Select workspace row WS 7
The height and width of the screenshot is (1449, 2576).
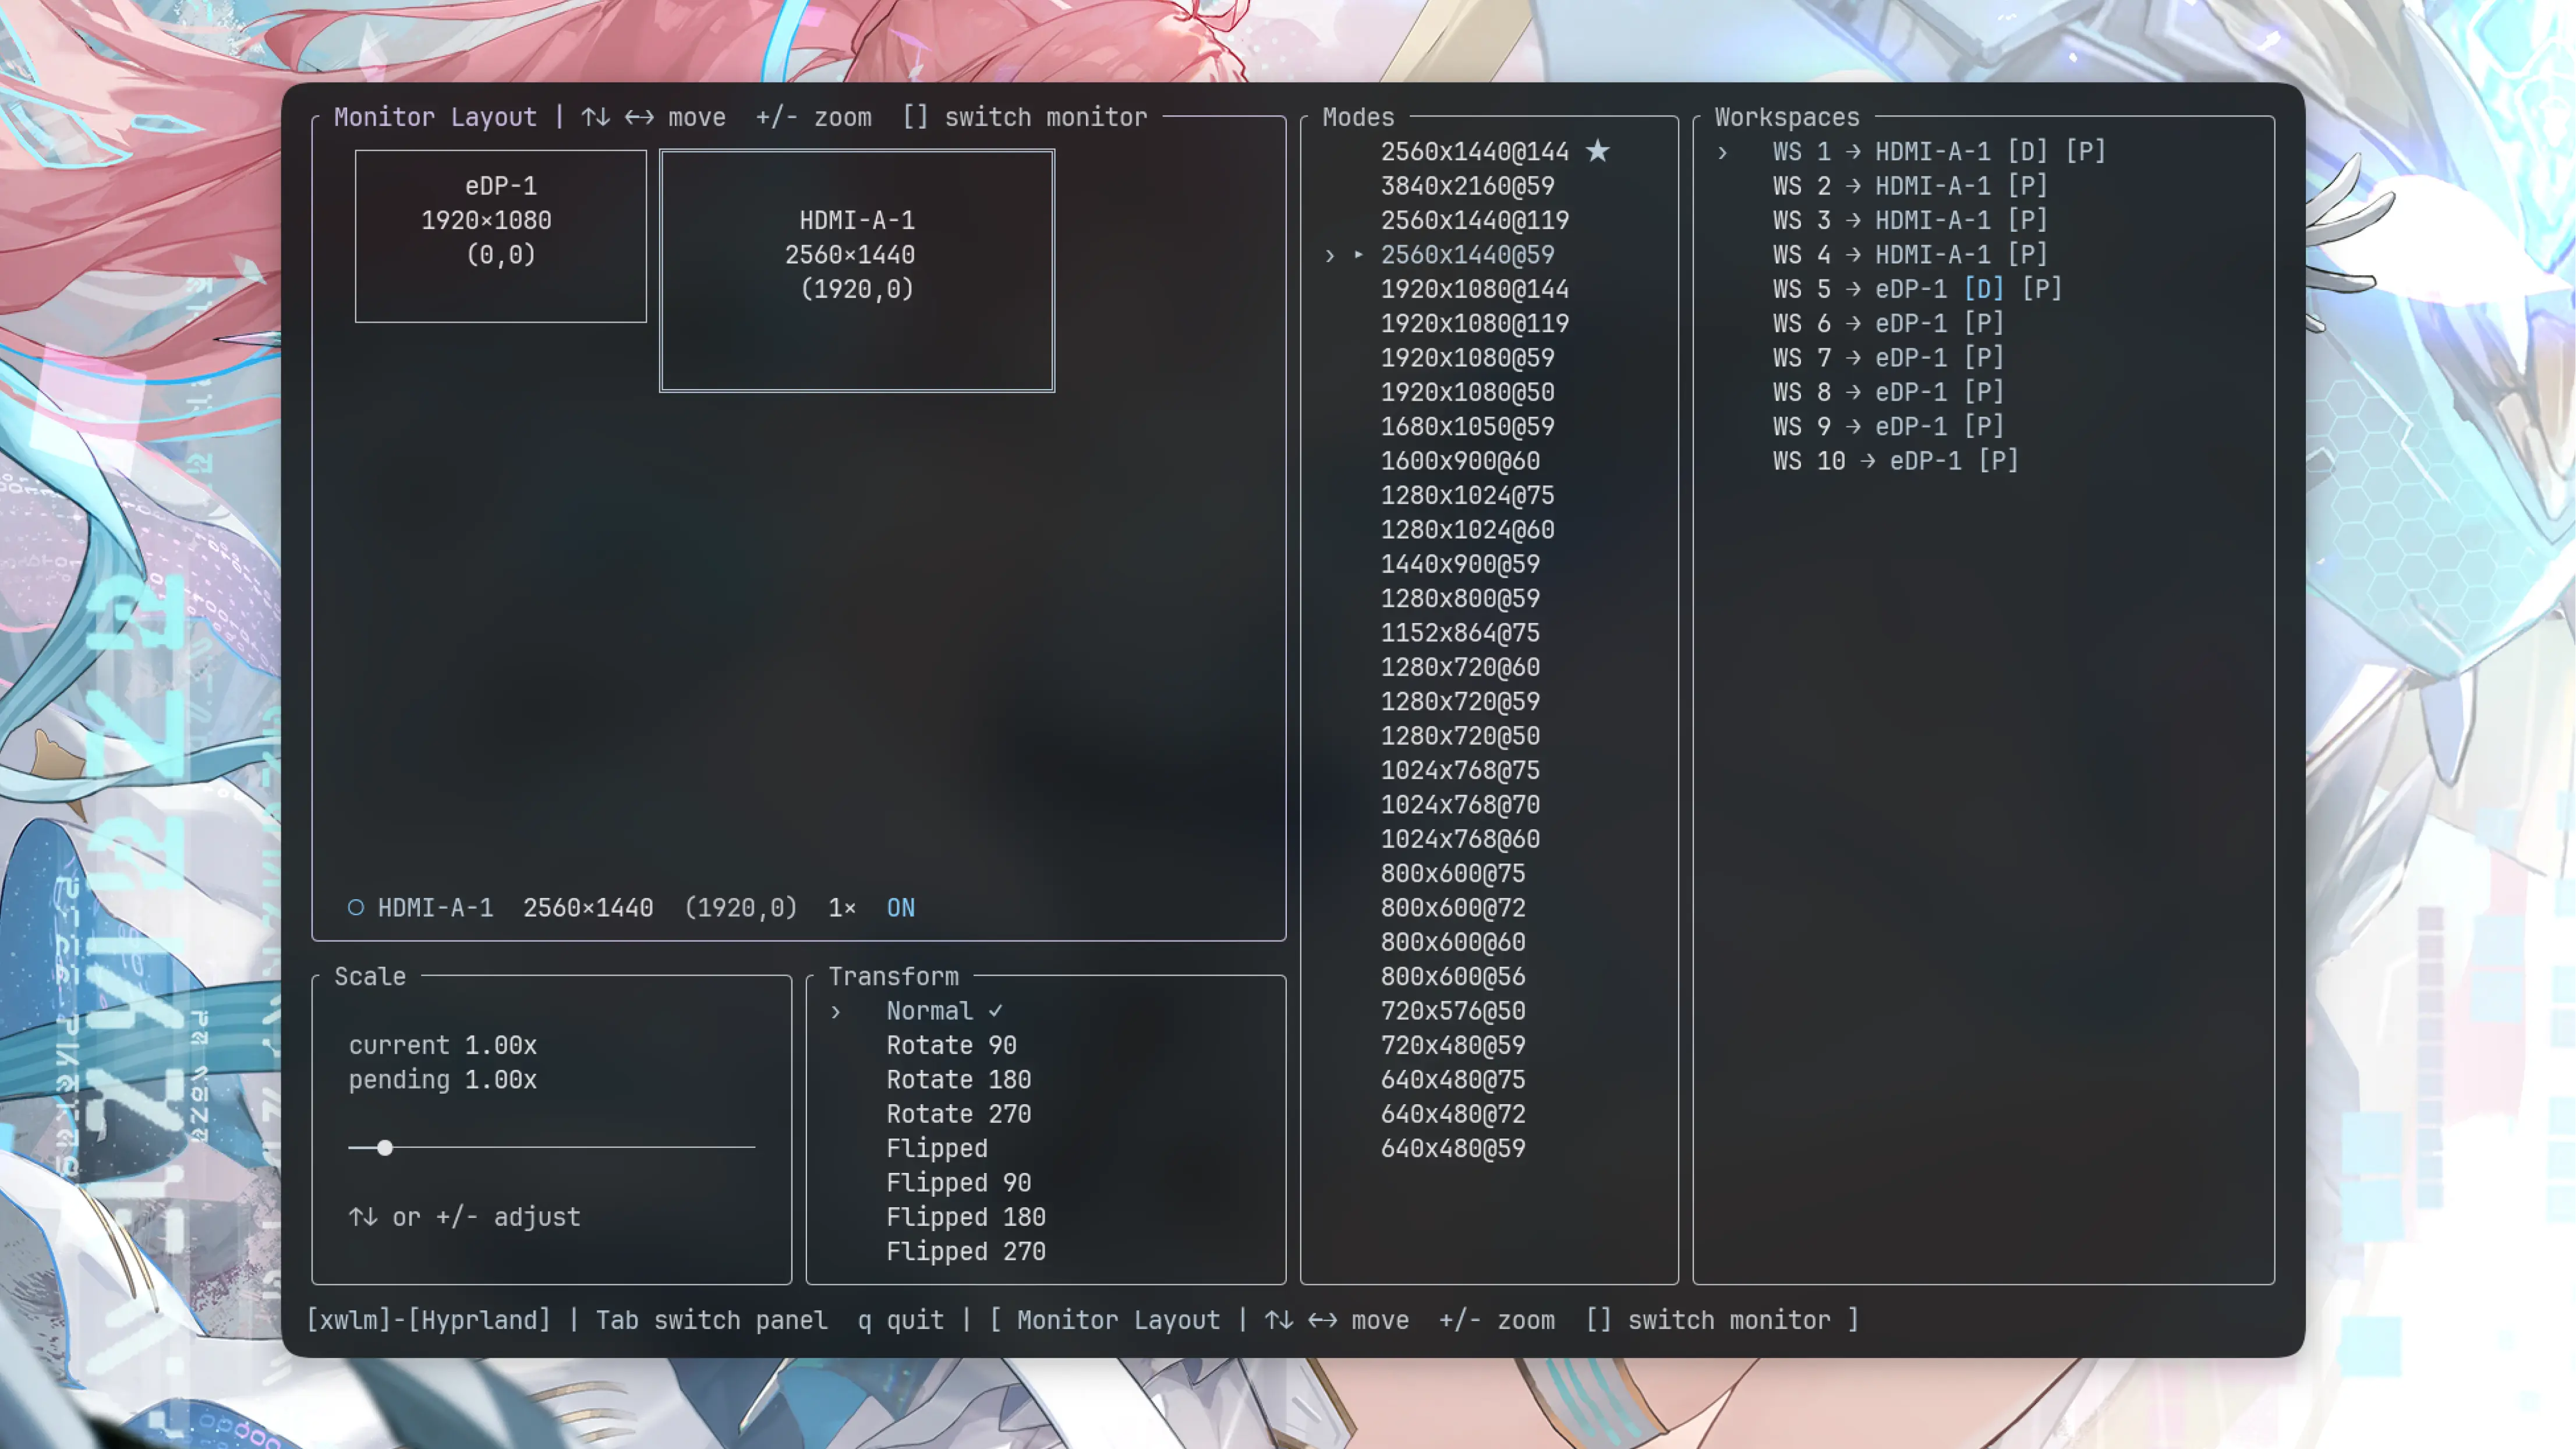[x=1889, y=358]
